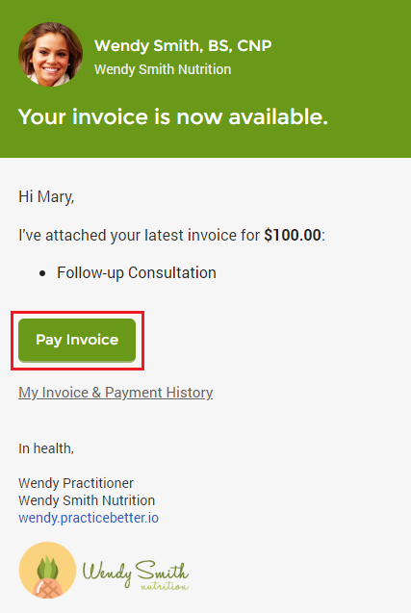
Task: Click the 'In health,' sign-off text
Action: pos(46,448)
